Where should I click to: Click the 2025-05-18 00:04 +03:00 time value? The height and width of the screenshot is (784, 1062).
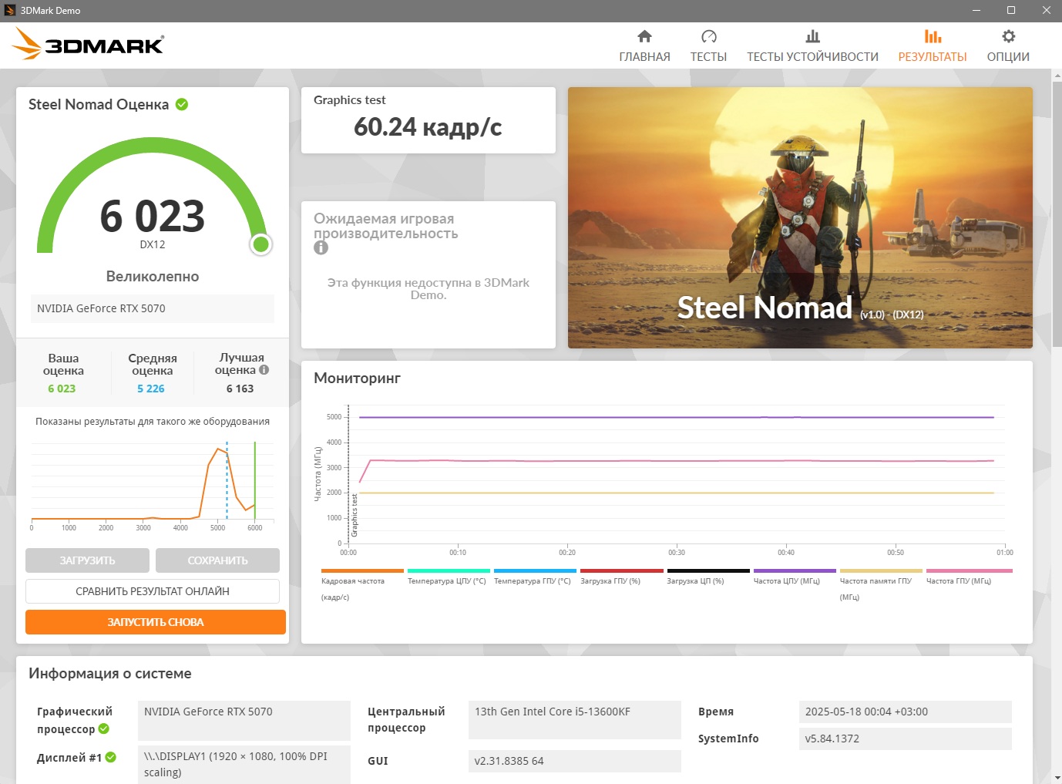point(906,712)
